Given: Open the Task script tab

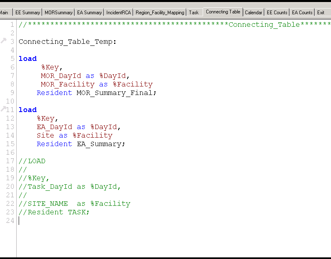Looking at the screenshot, I should point(194,13).
